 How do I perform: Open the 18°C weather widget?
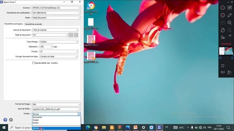(179, 127)
